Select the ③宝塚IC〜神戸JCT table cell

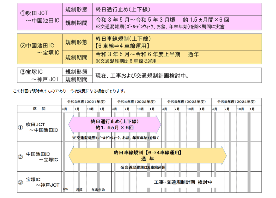[x=40, y=75]
